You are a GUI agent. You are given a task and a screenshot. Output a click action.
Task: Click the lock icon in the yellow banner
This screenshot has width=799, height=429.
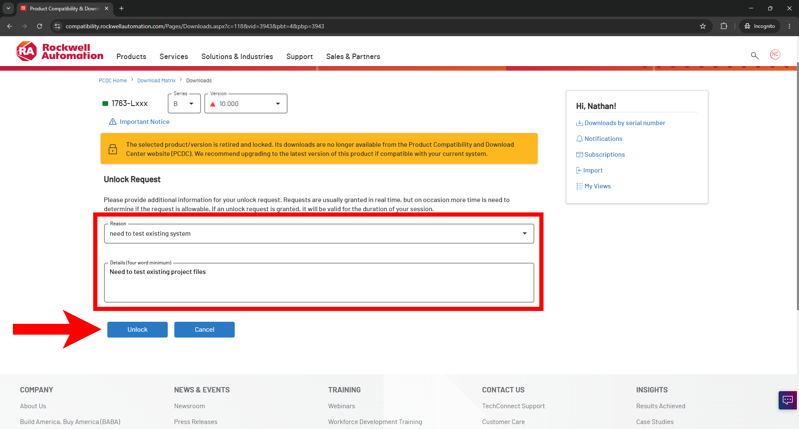click(113, 149)
